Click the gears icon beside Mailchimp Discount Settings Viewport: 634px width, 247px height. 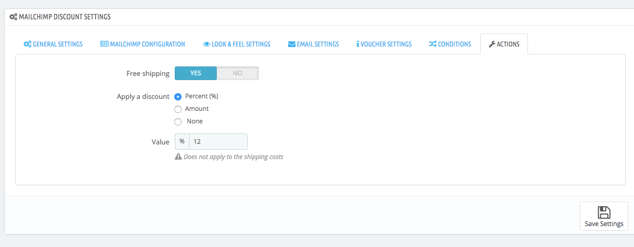pos(13,17)
